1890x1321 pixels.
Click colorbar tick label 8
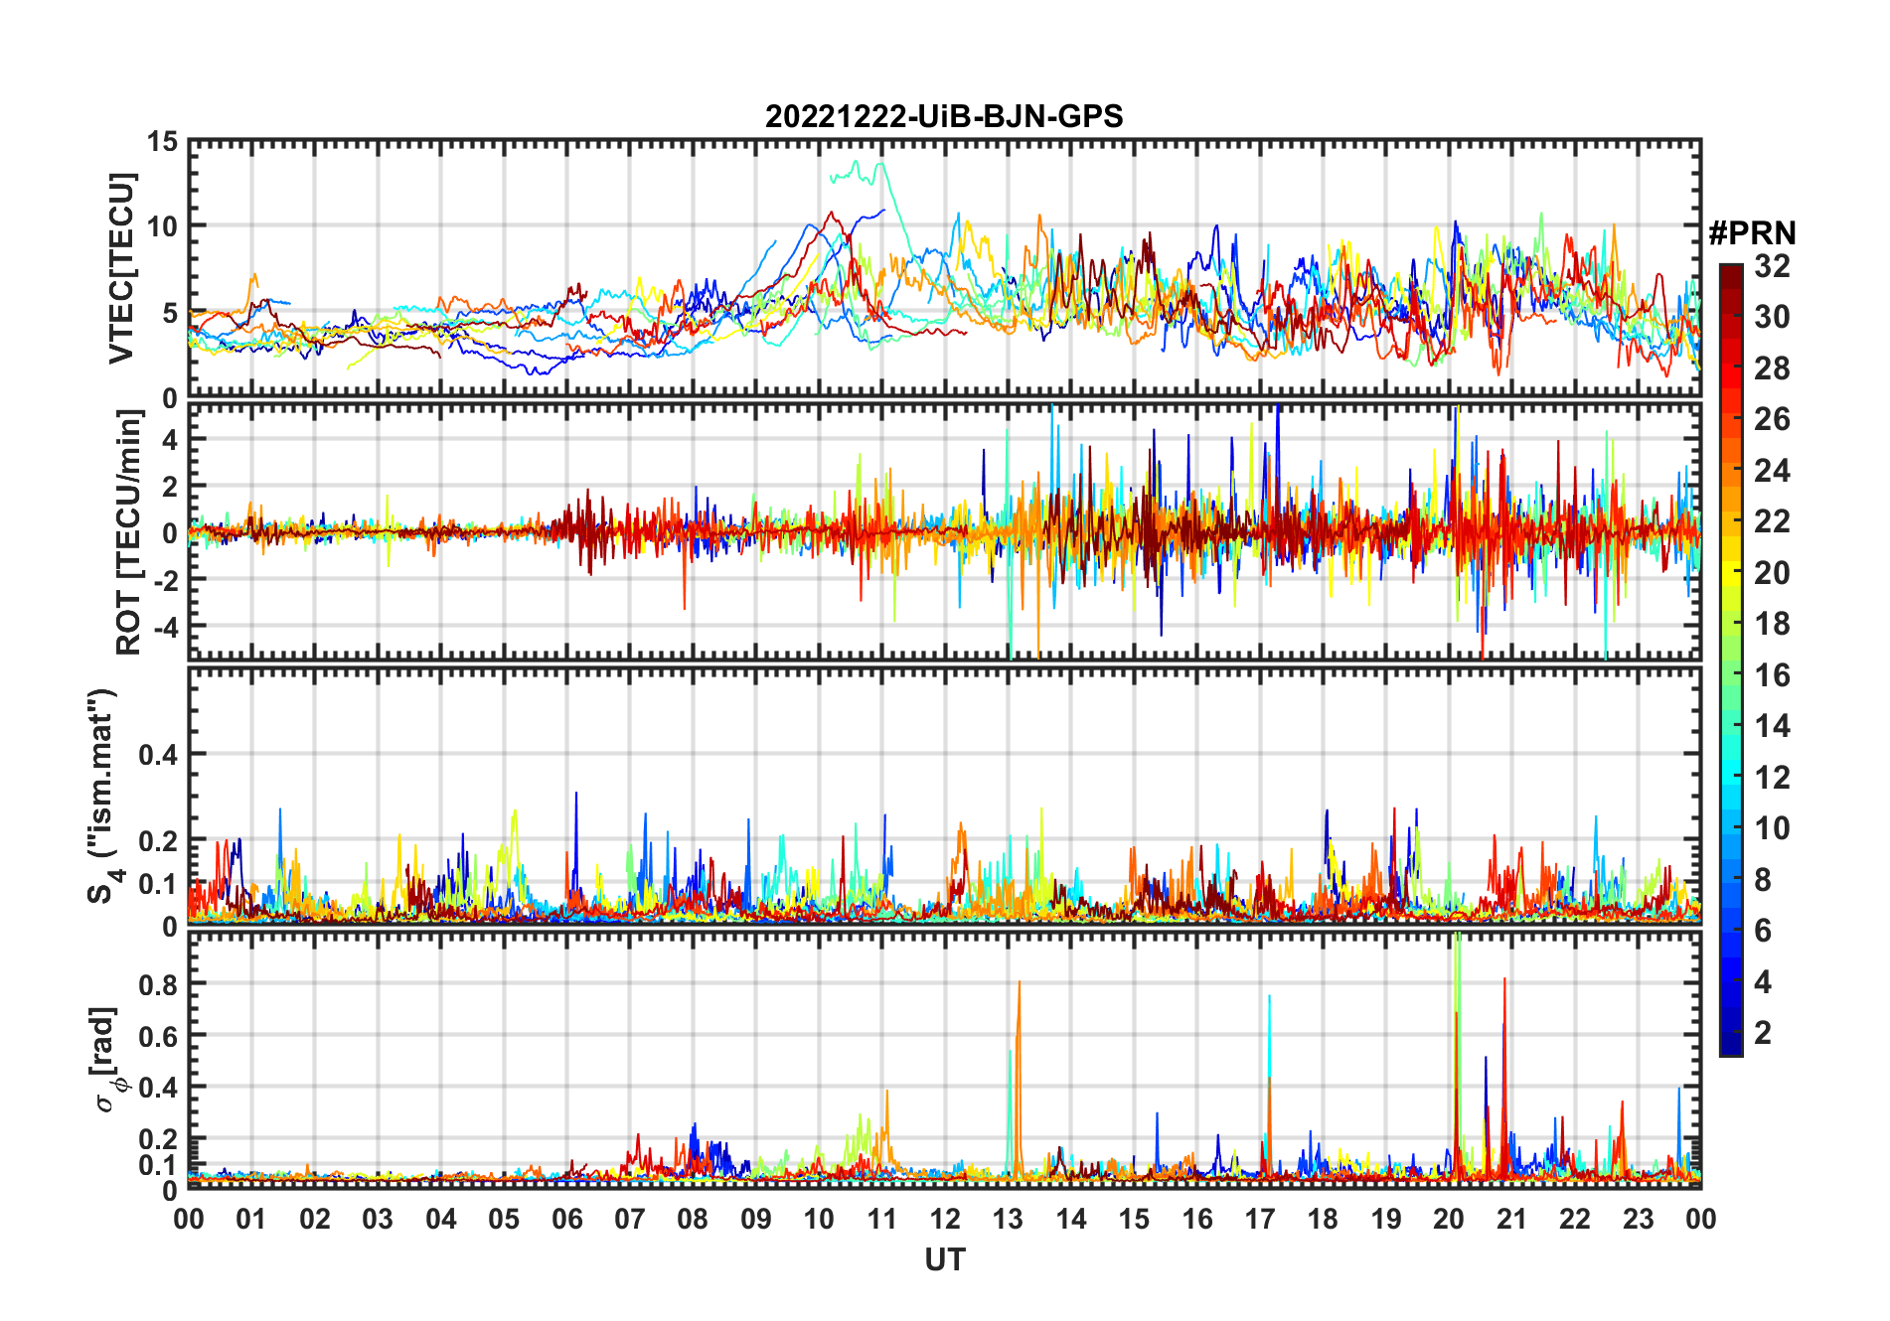click(x=1763, y=880)
